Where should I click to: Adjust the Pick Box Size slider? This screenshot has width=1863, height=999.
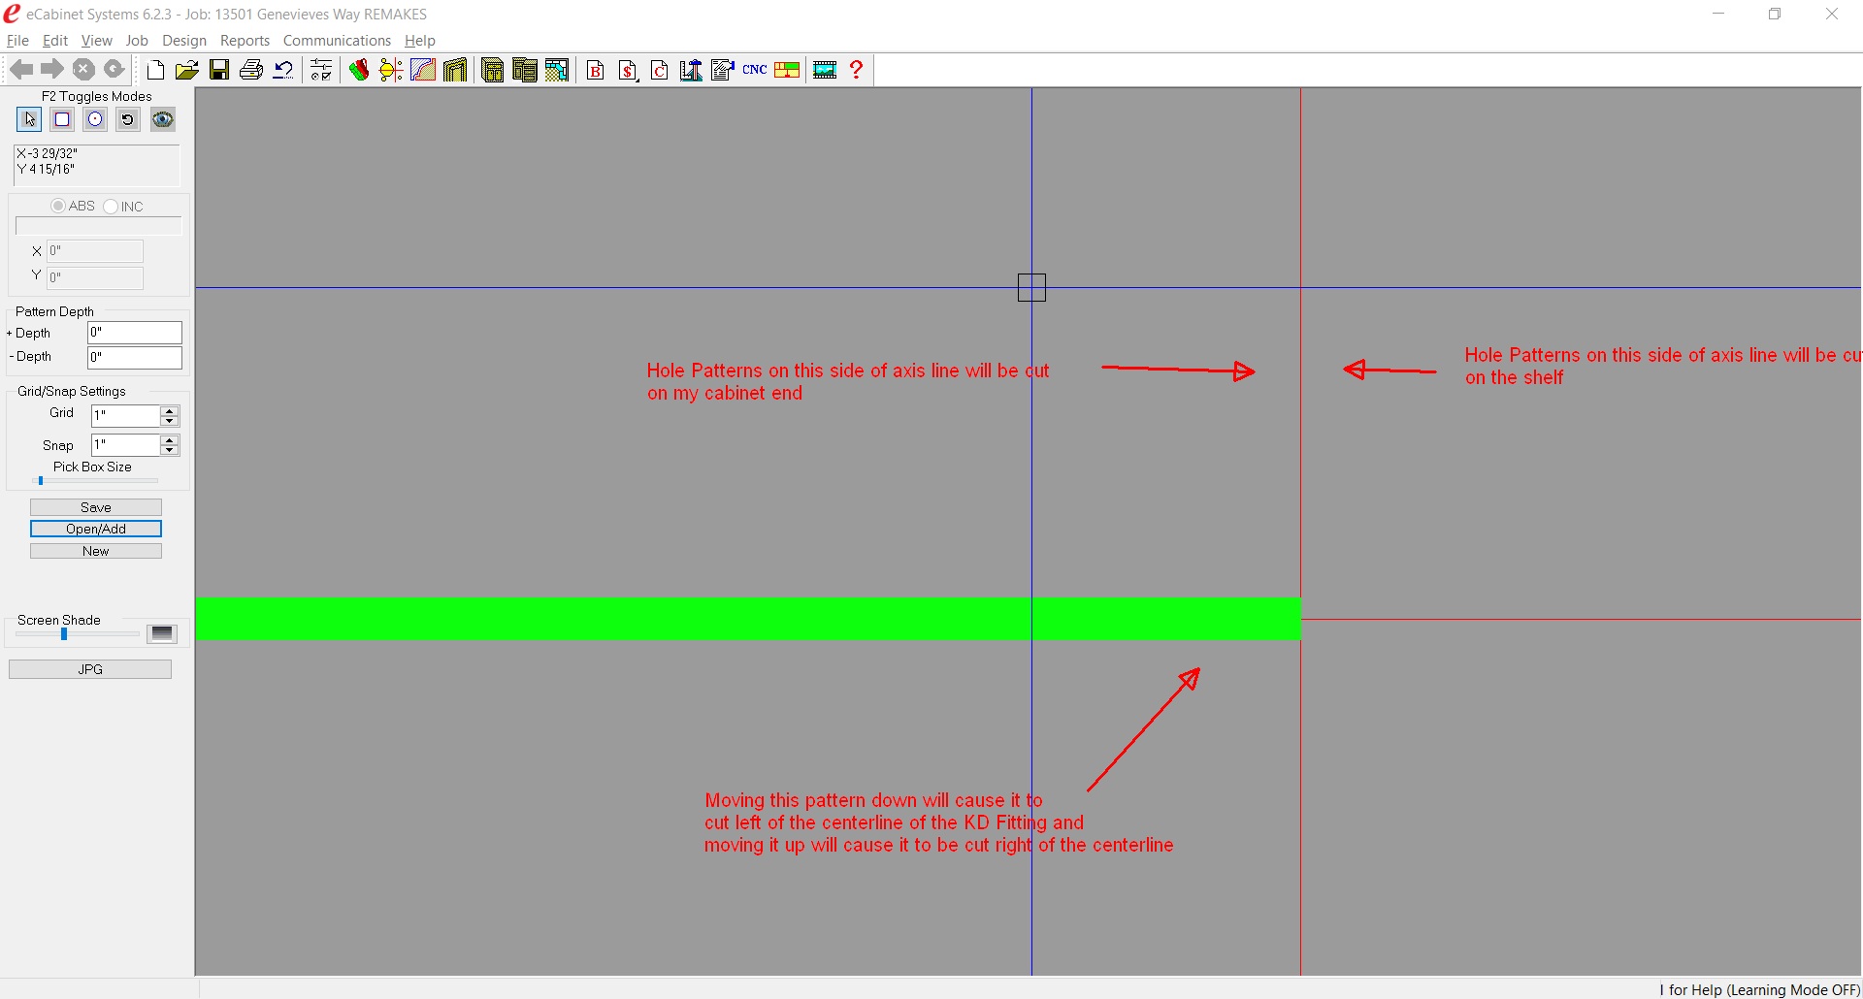pyautogui.click(x=41, y=480)
